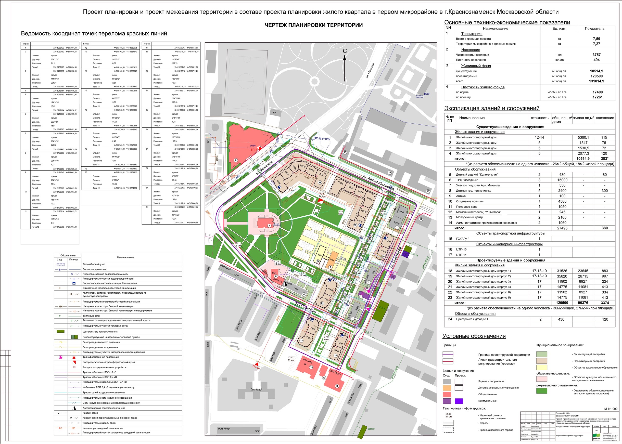Click the red ТП-4 transformer marker

pyautogui.click(x=260, y=148)
